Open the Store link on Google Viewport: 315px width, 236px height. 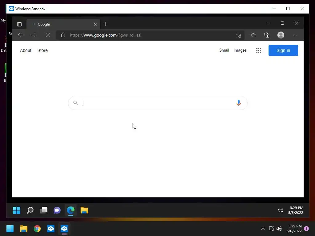point(42,50)
